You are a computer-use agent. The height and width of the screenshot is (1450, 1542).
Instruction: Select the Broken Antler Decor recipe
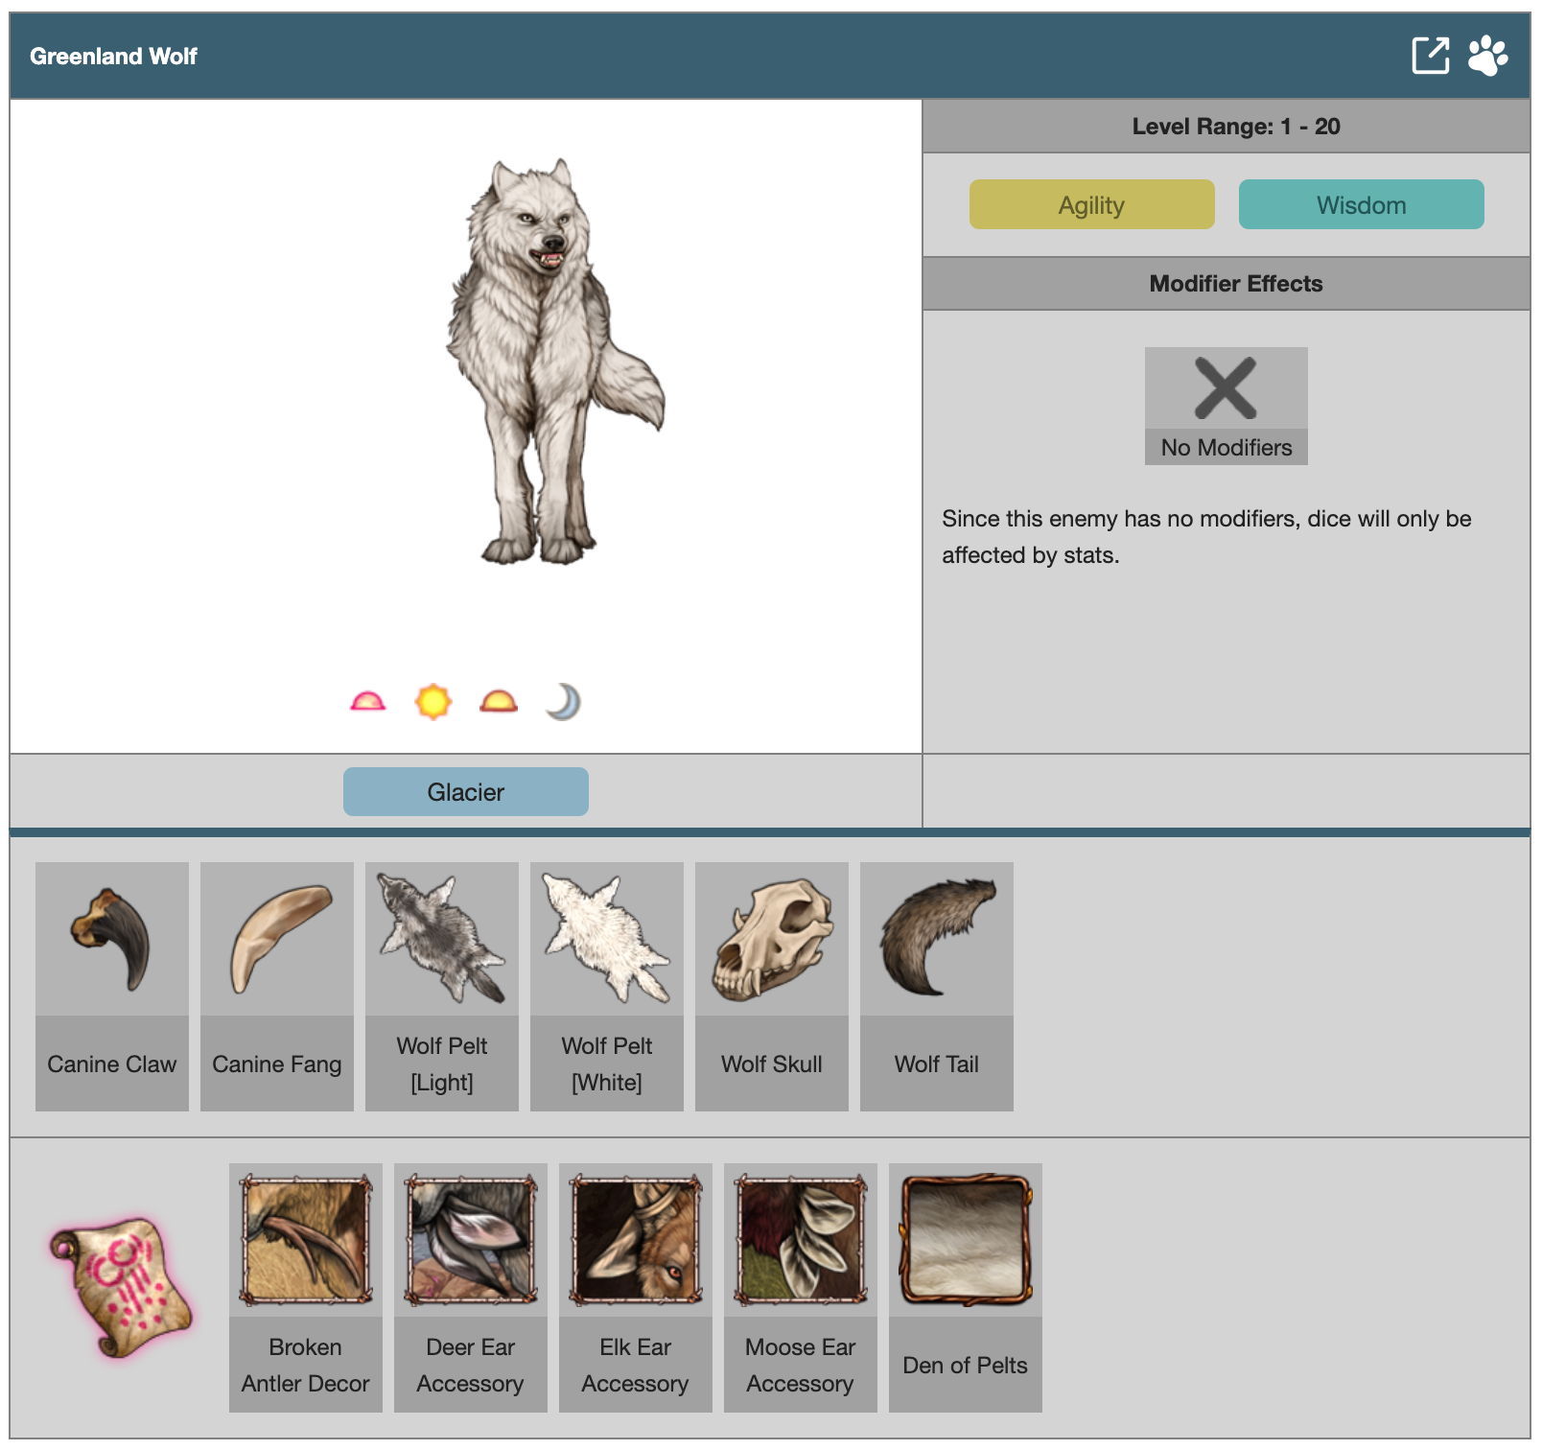click(306, 1287)
